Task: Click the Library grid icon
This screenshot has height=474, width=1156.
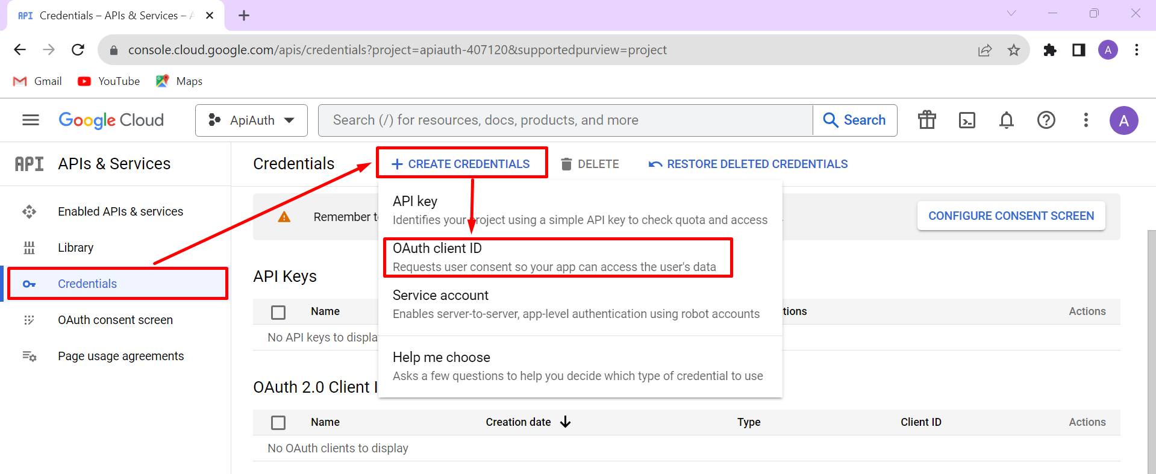Action: (29, 248)
